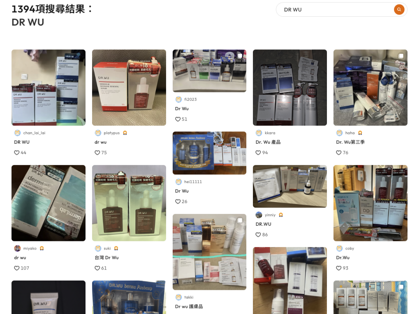Like fi2023's Dr Wu post with 51 likes

(178, 119)
